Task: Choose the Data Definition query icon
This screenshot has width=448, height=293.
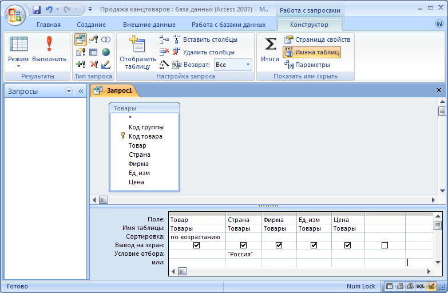Action: 106,65
